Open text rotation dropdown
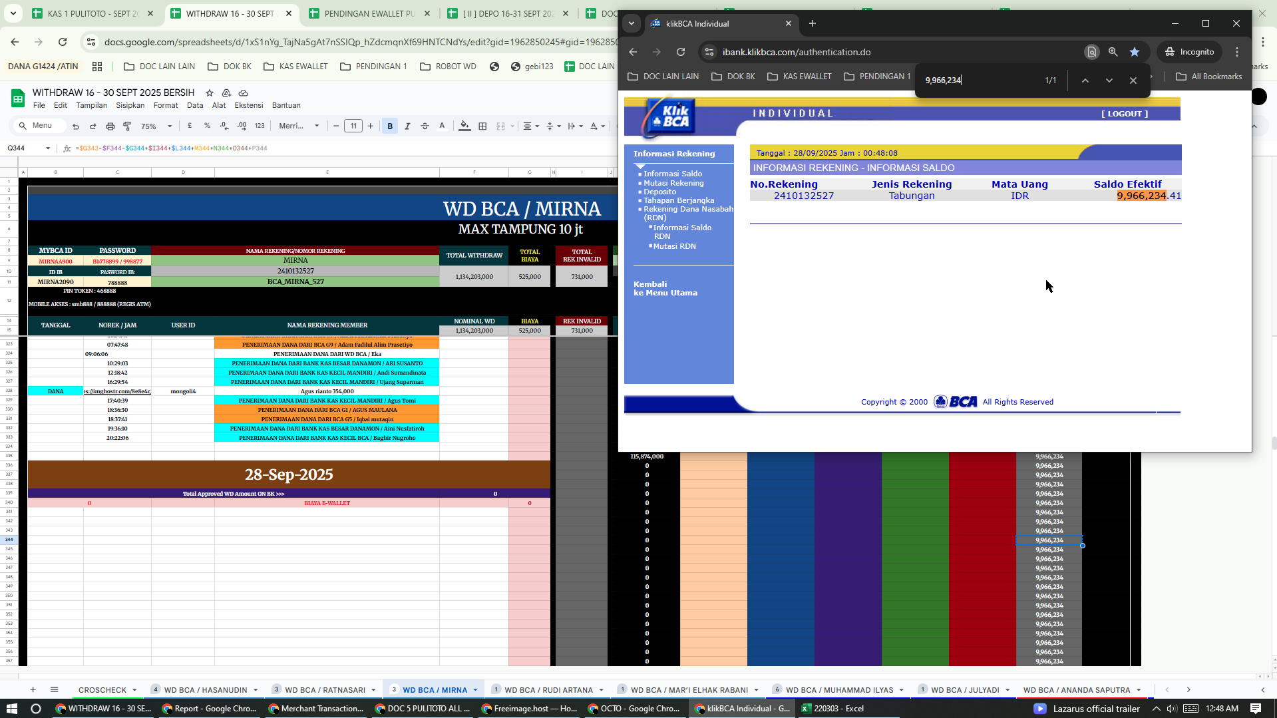The width and height of the screenshot is (1277, 718). (x=598, y=126)
